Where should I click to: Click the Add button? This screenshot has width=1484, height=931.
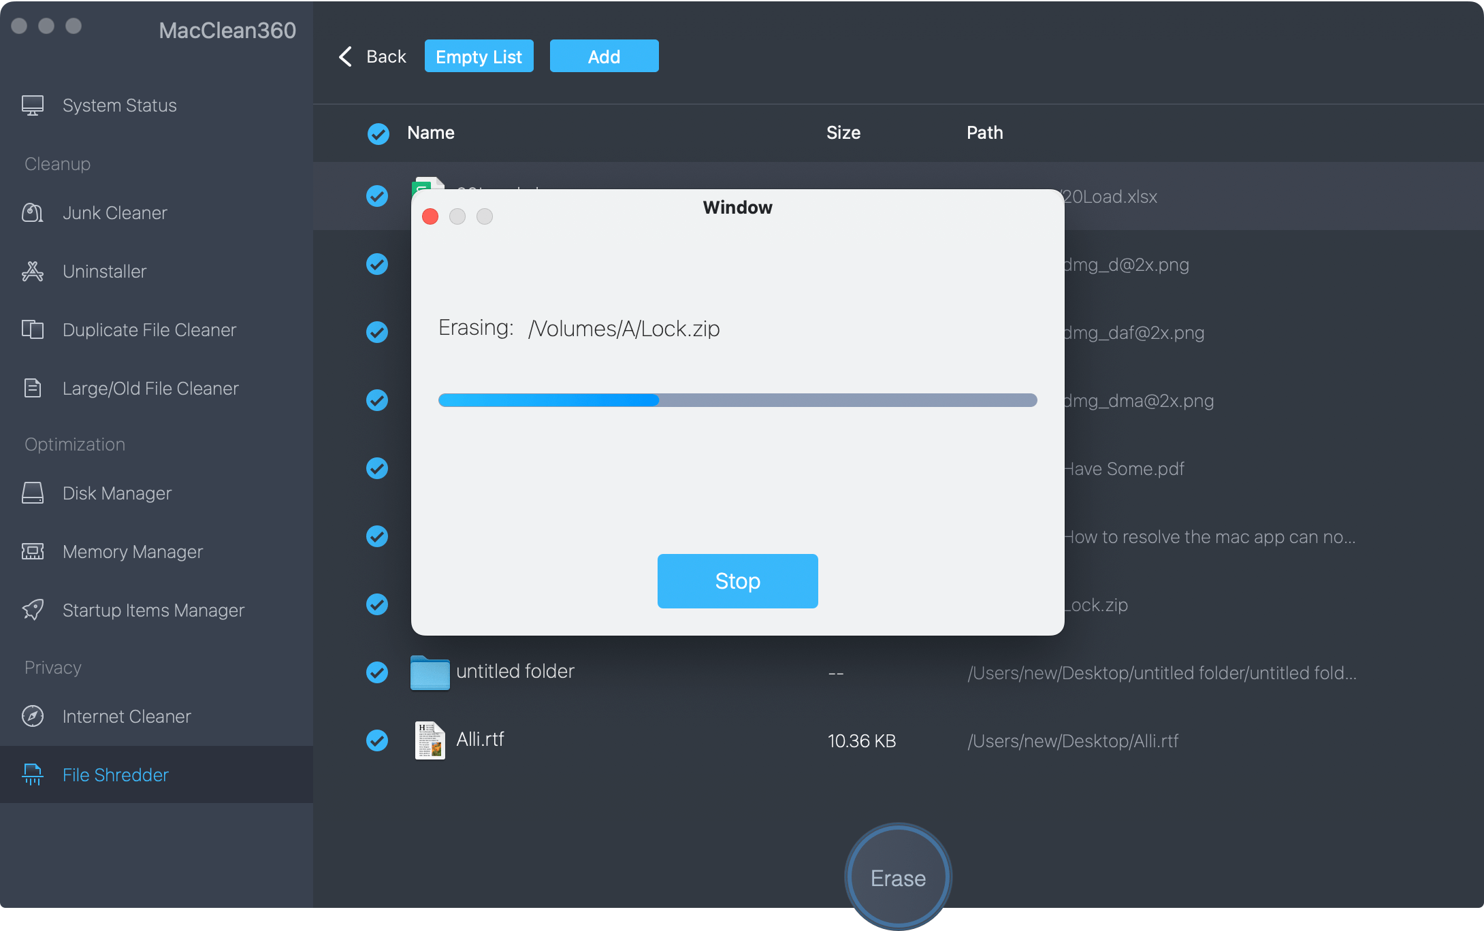(x=604, y=56)
